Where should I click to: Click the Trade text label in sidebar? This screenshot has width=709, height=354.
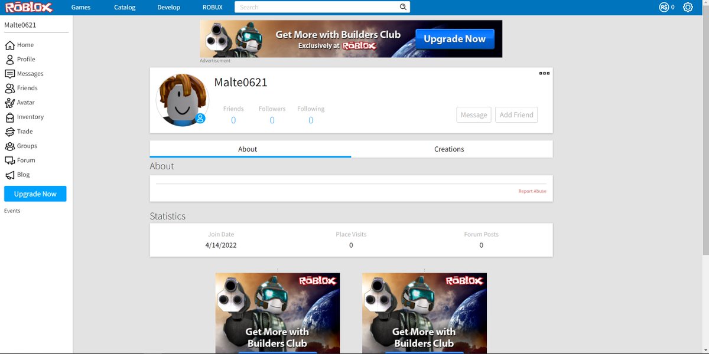click(25, 132)
